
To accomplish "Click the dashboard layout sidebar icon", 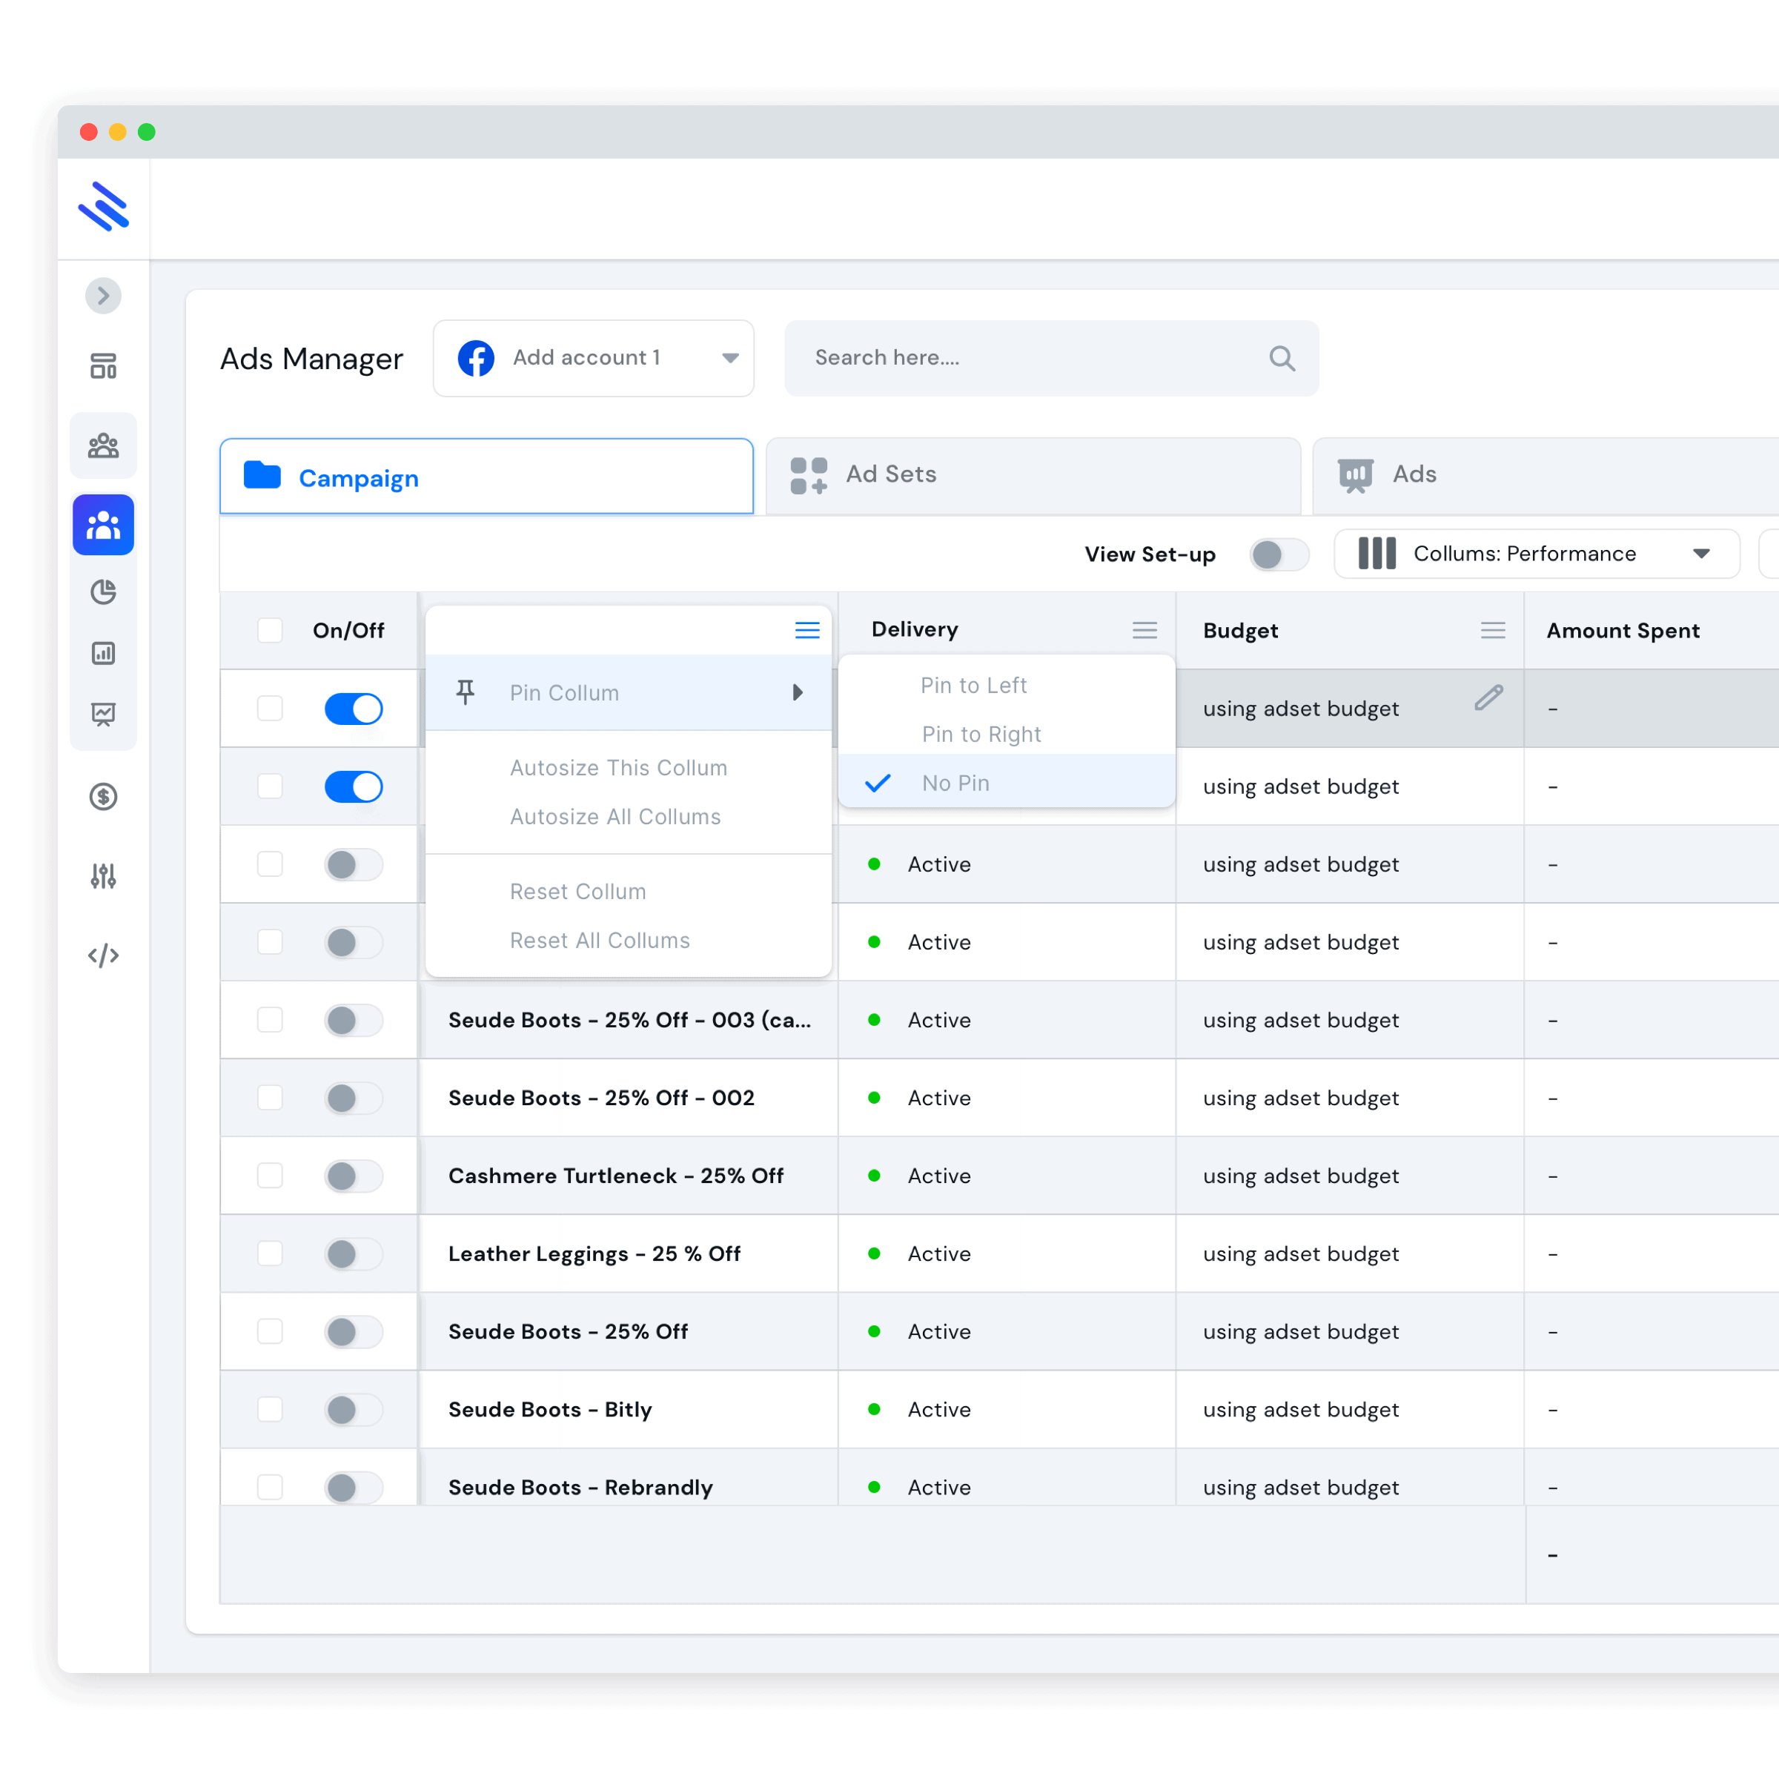I will [x=103, y=365].
